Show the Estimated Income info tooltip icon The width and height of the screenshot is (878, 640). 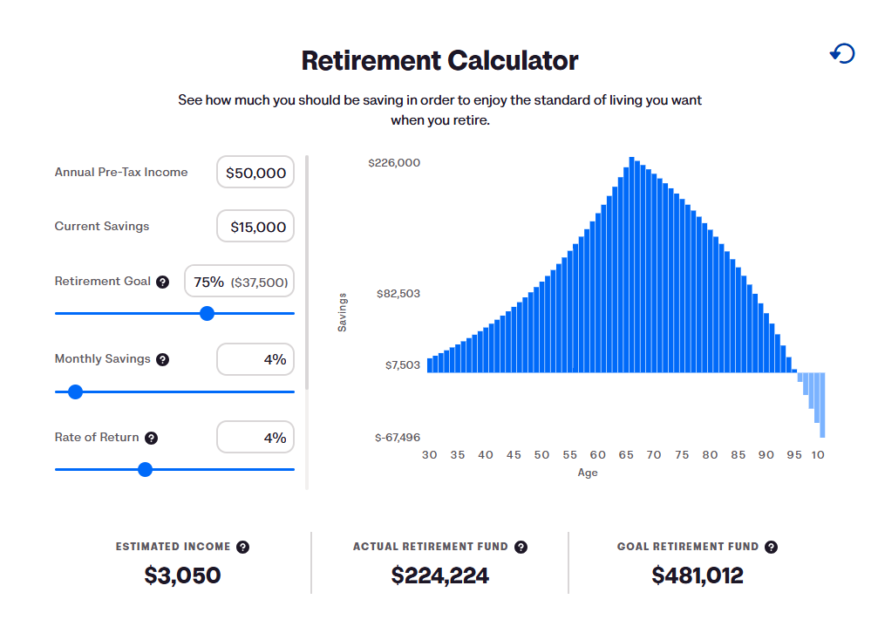pos(243,547)
